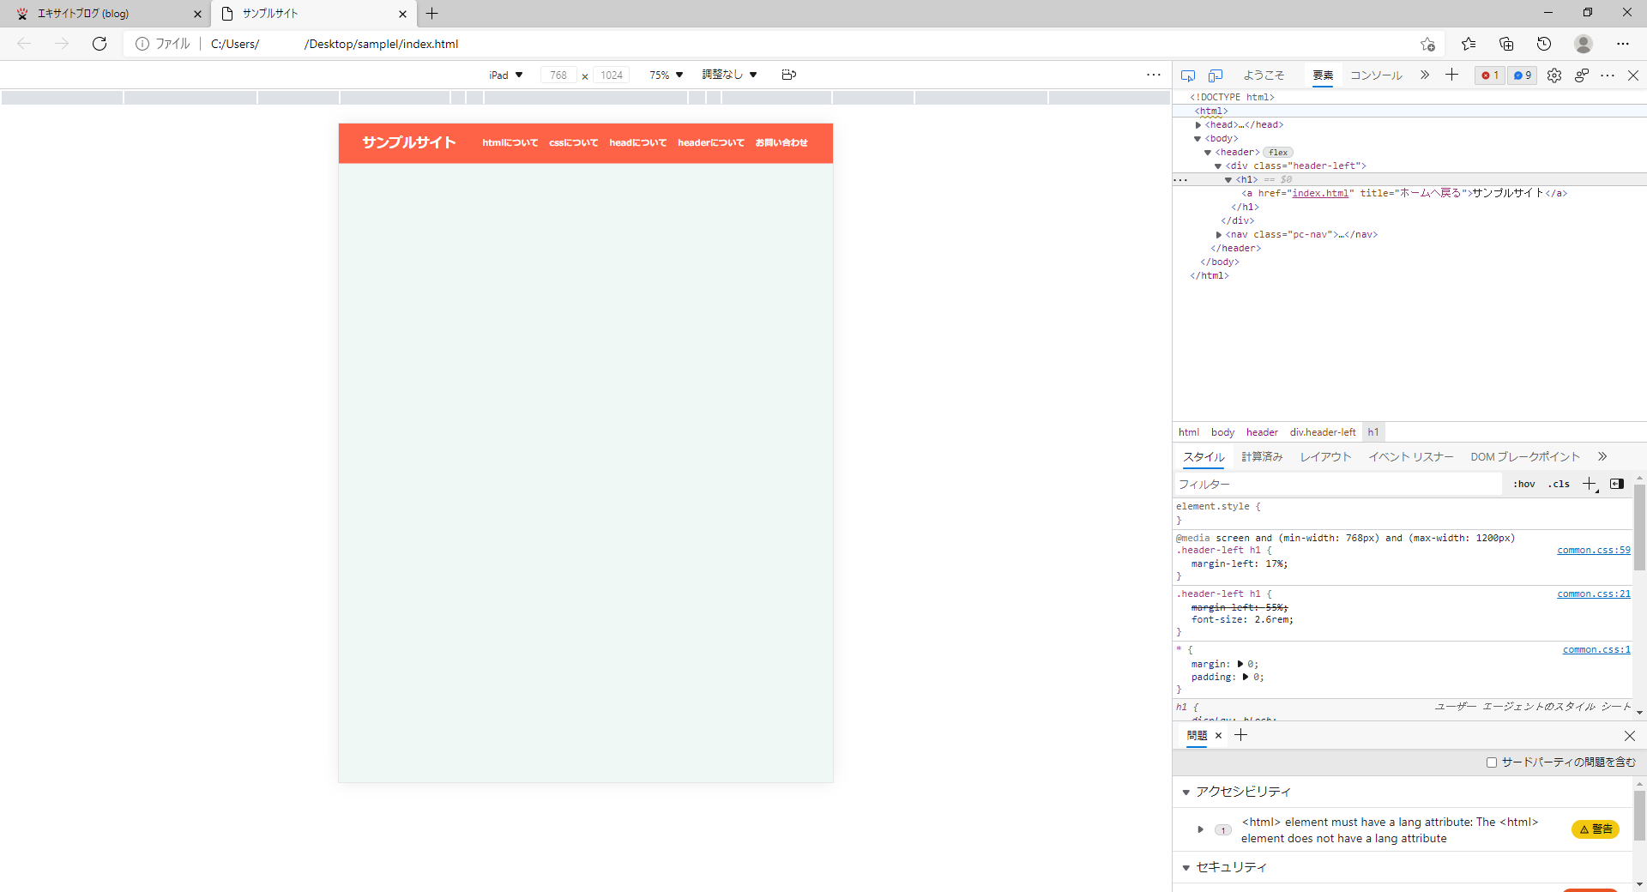
Task: Switch to the コンソール tab
Action: [1376, 75]
